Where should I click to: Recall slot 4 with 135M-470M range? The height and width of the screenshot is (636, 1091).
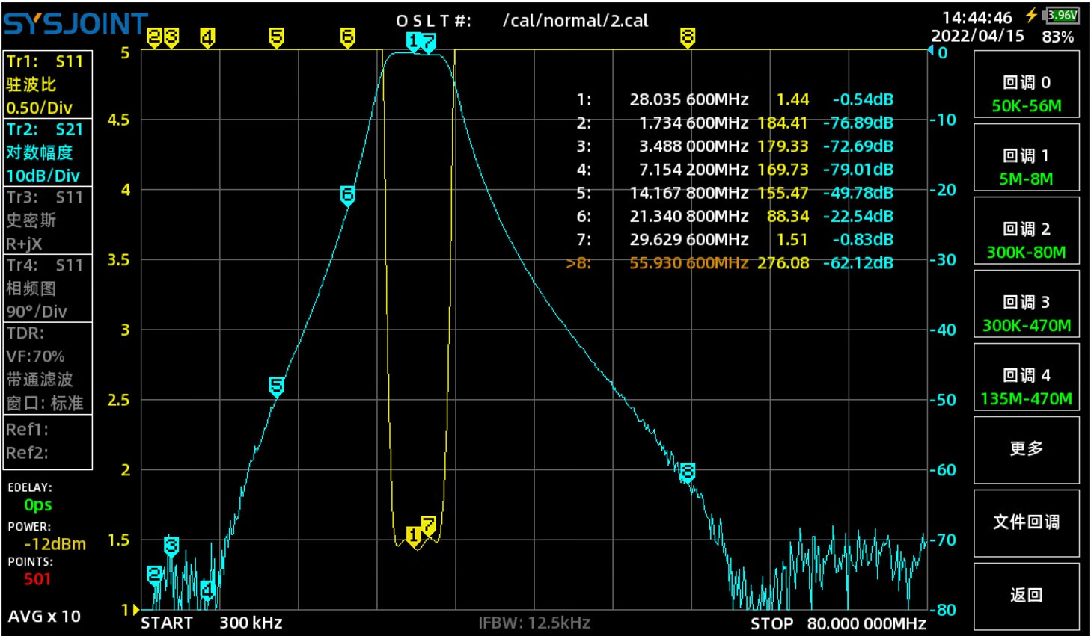[1026, 386]
